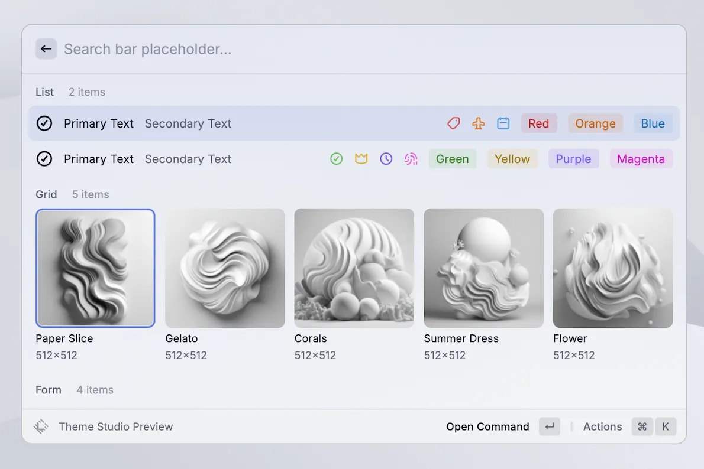Click the back arrow in the search bar
This screenshot has height=469, width=704.
[46, 48]
